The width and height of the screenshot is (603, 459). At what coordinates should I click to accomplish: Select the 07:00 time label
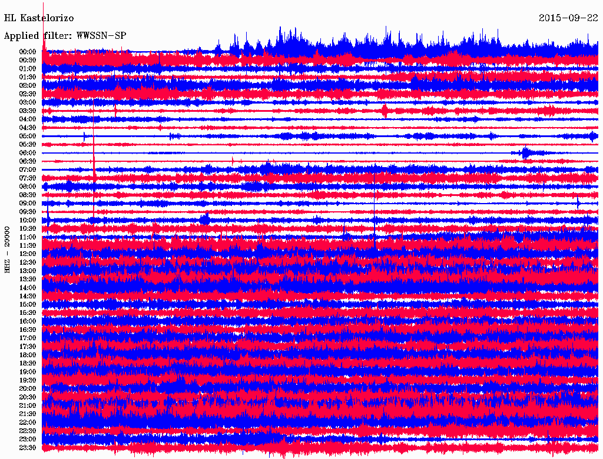tap(28, 169)
